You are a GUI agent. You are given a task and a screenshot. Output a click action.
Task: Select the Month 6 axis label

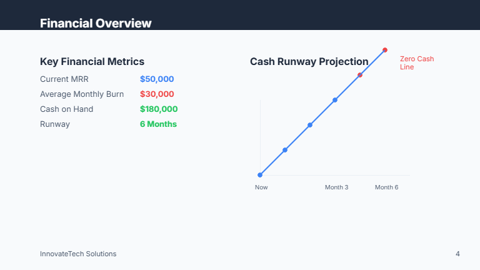coord(386,187)
